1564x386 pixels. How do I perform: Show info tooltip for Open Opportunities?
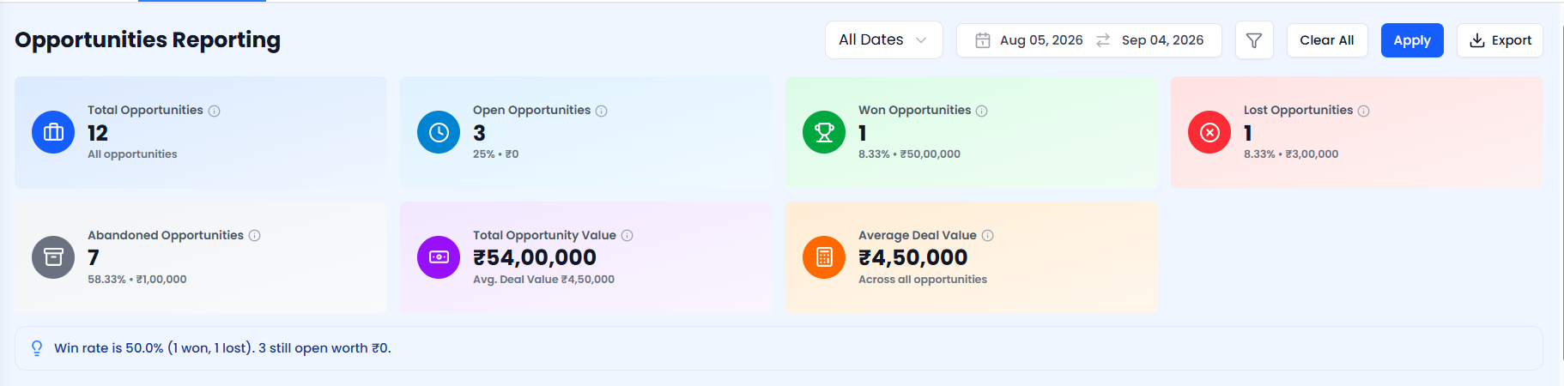[602, 111]
